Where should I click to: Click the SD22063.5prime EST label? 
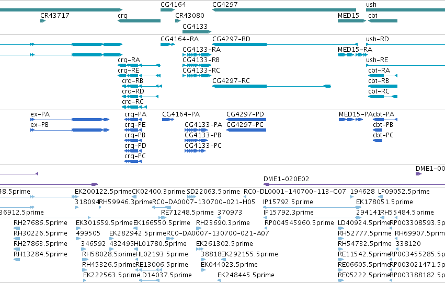(213, 192)
